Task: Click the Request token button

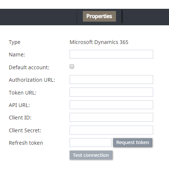Action: point(133,143)
